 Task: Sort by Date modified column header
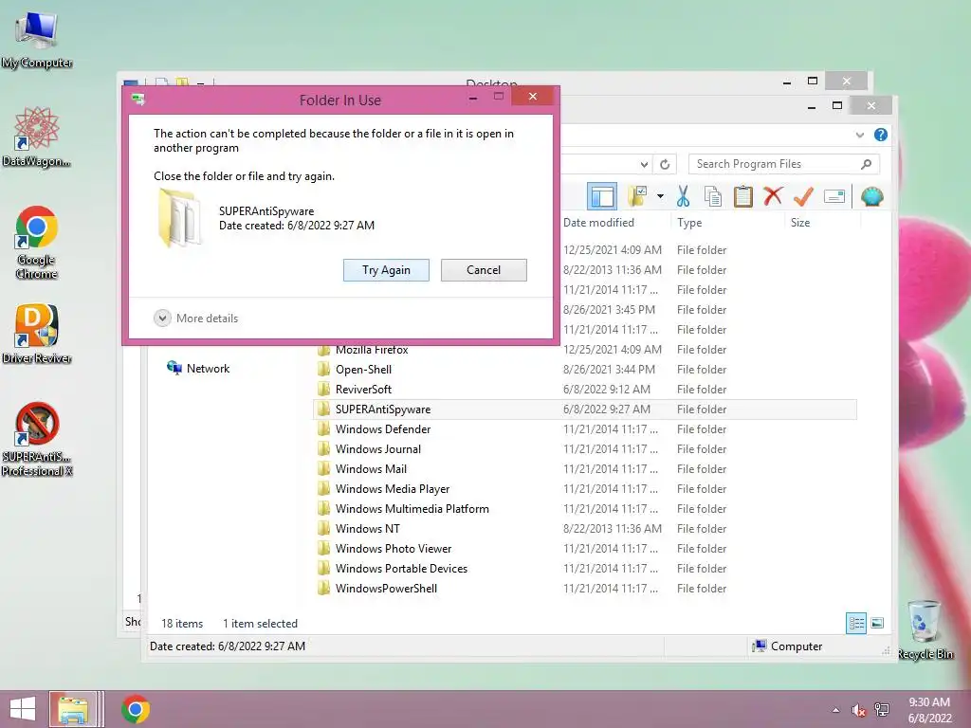[599, 222]
